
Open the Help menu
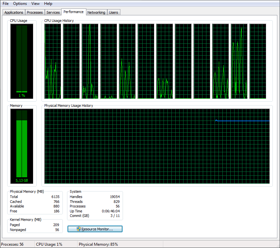pos(48,4)
